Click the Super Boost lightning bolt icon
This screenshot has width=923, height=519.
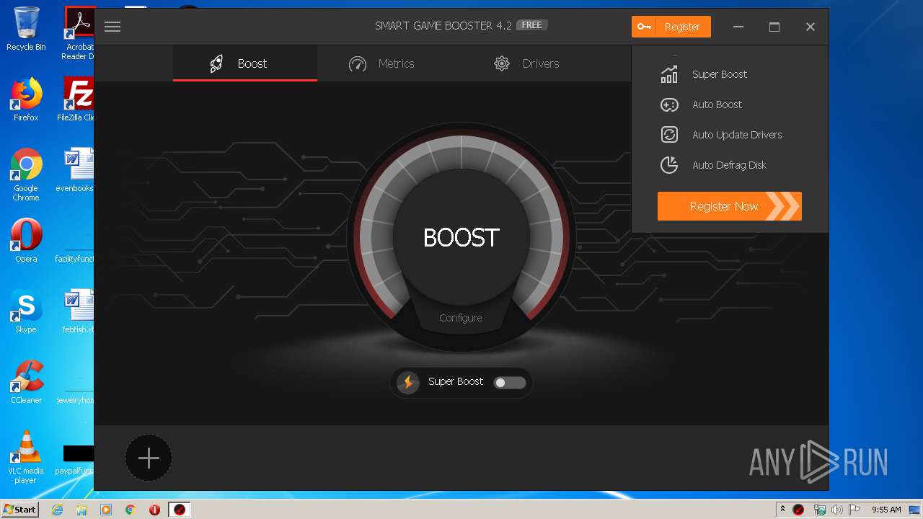408,382
